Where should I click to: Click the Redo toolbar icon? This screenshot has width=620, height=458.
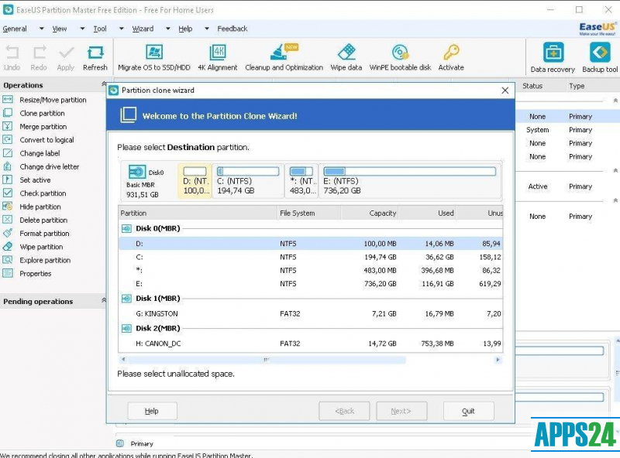coord(39,53)
